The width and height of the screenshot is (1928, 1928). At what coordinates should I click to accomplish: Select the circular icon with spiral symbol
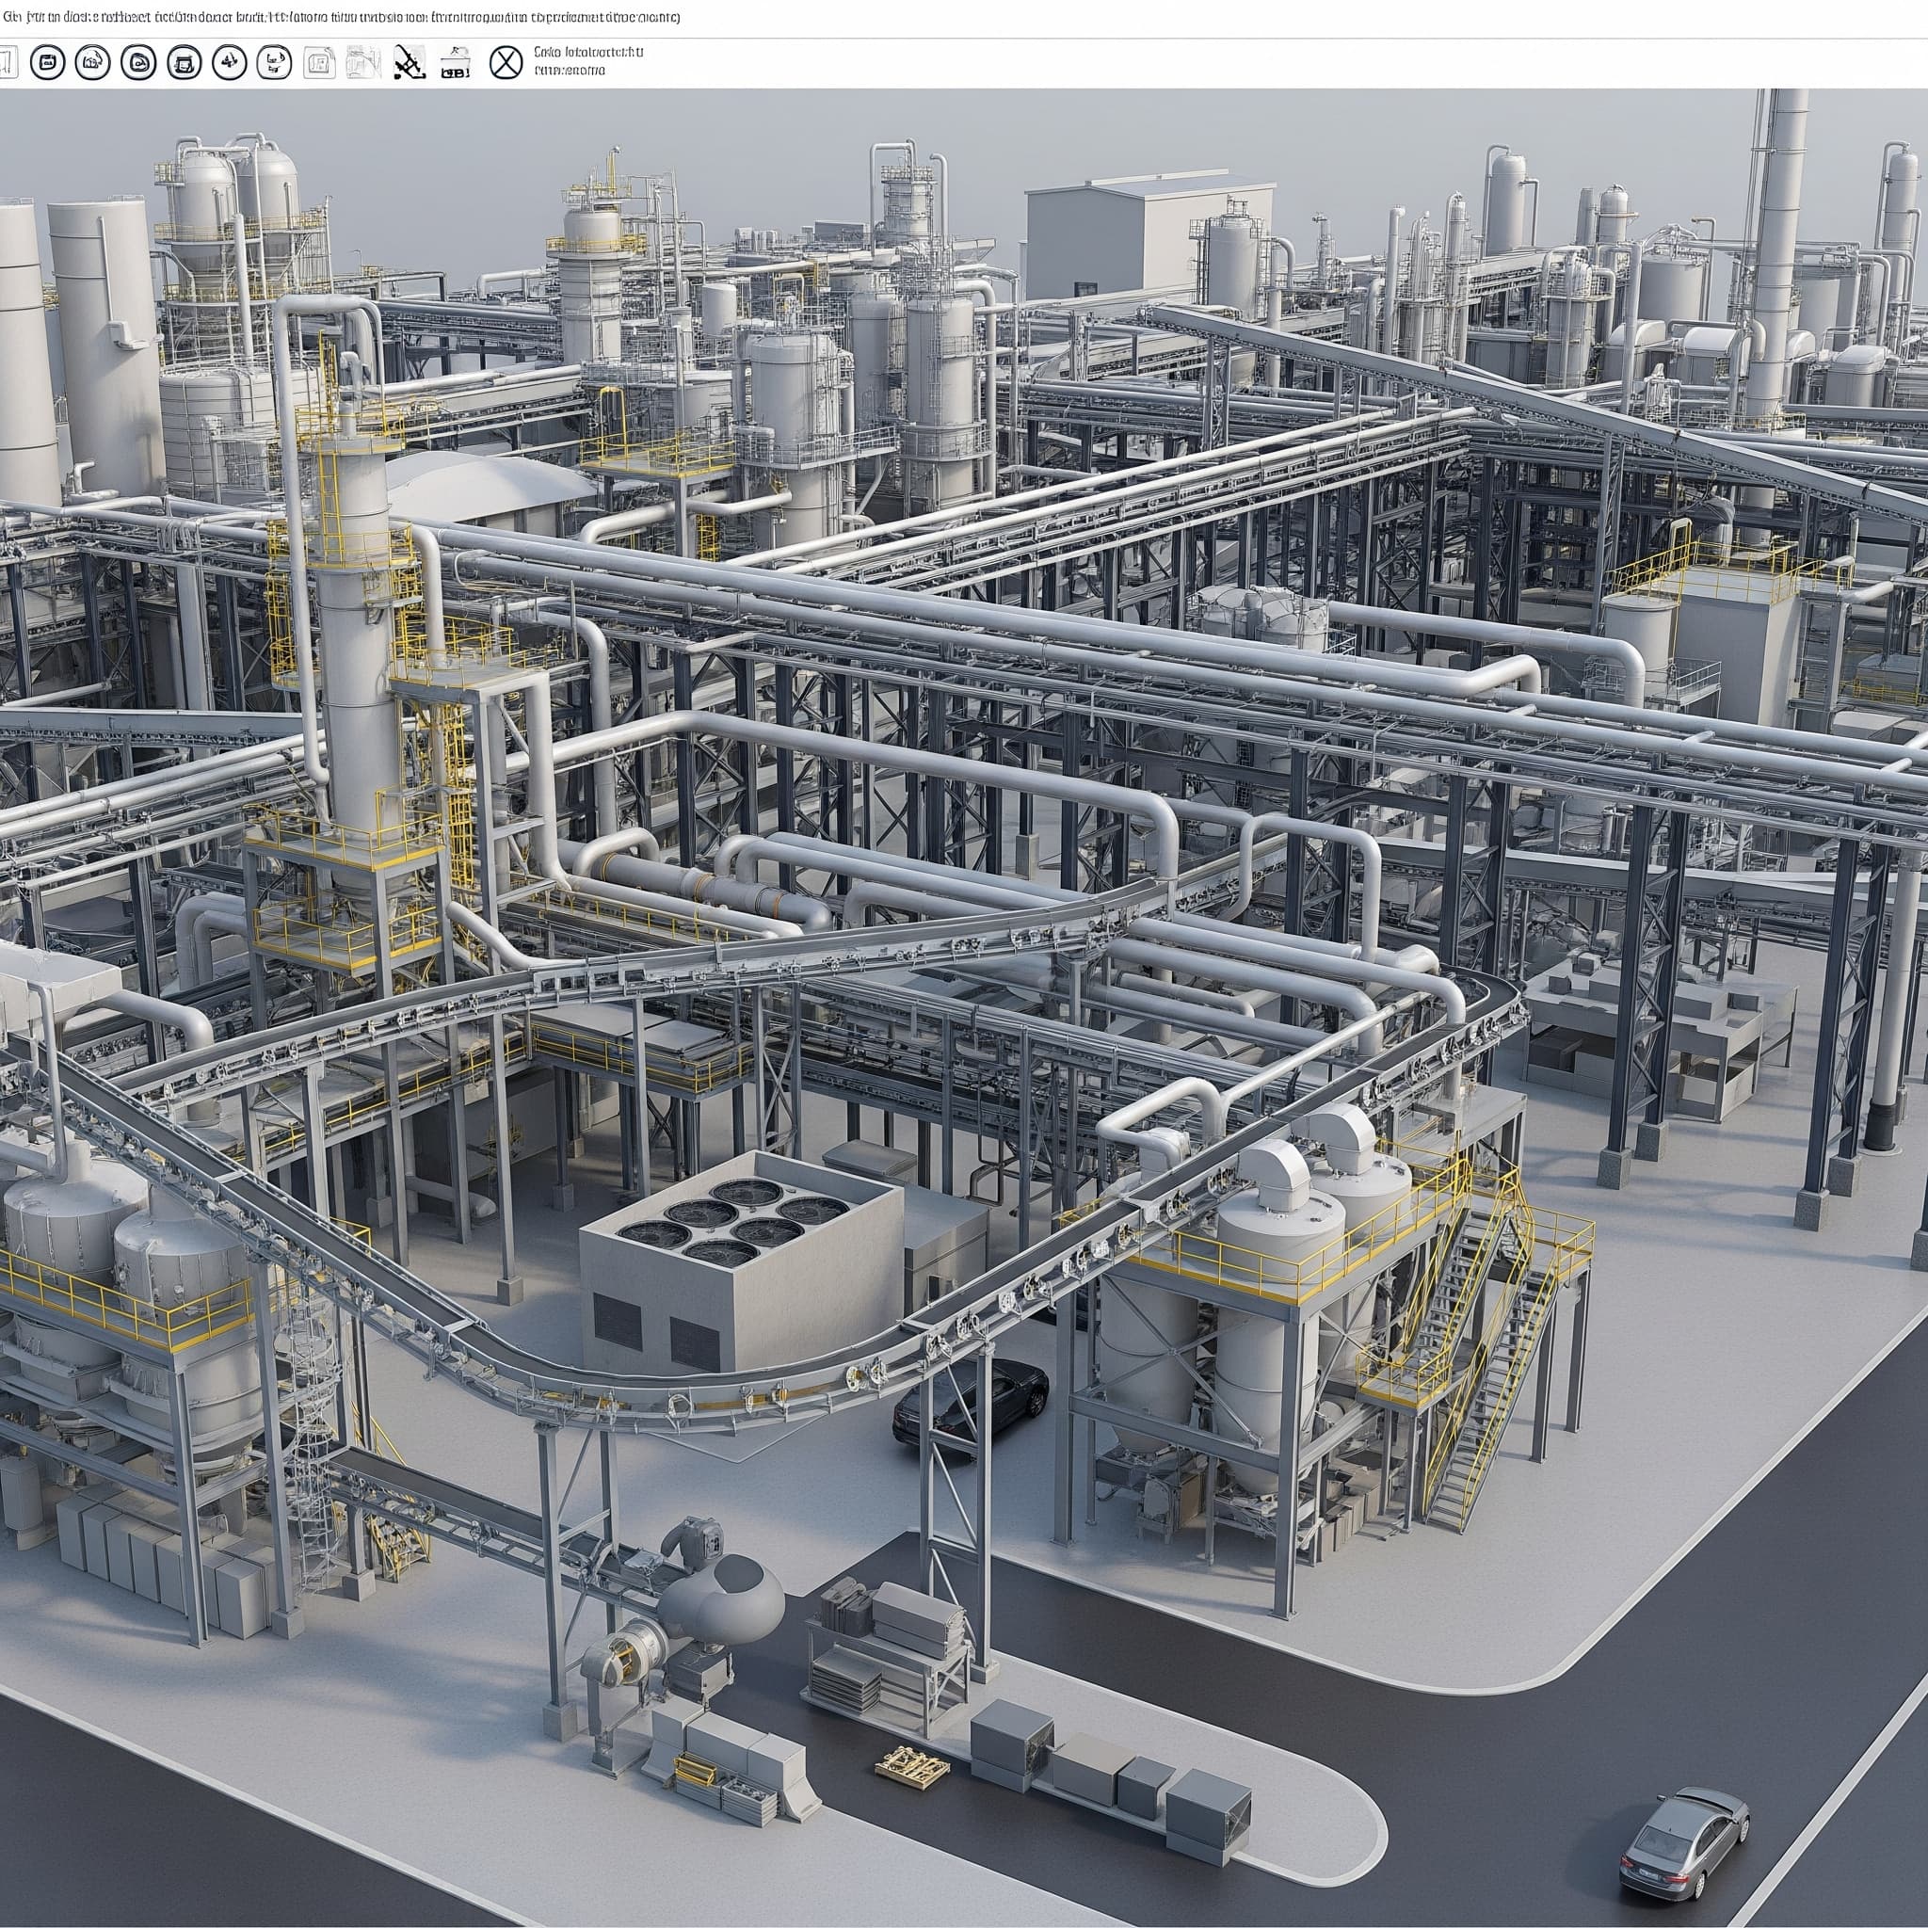point(138,63)
